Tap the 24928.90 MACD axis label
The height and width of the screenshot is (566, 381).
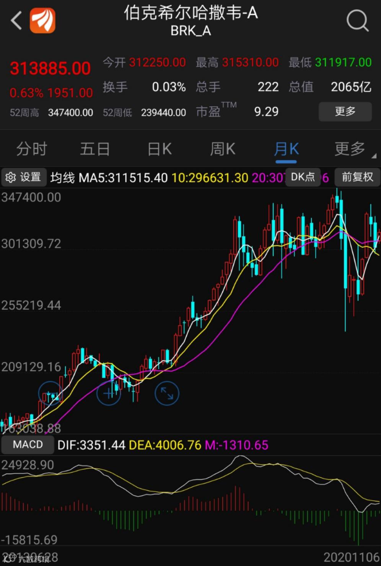pos(28,465)
